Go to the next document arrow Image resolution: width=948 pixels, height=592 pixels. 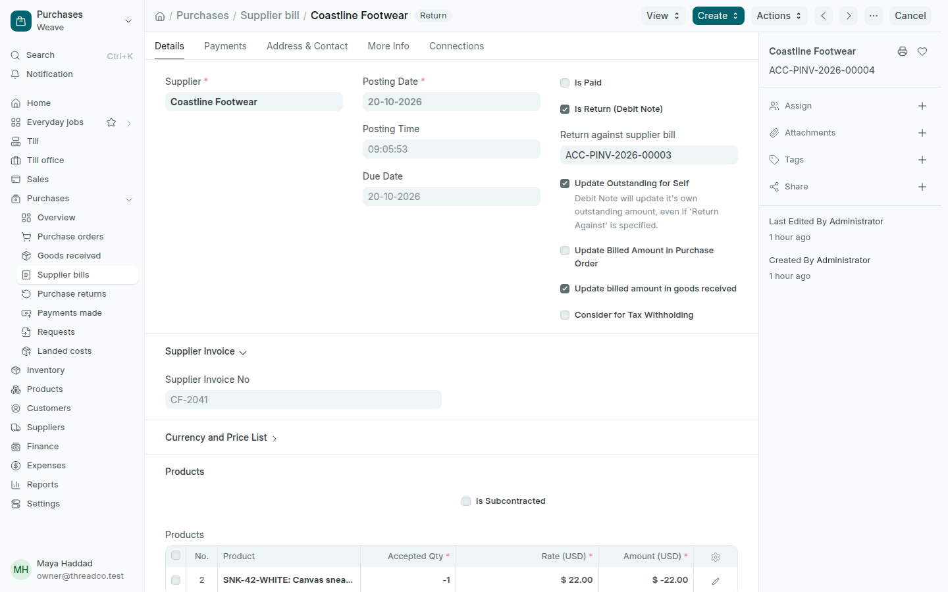point(849,16)
